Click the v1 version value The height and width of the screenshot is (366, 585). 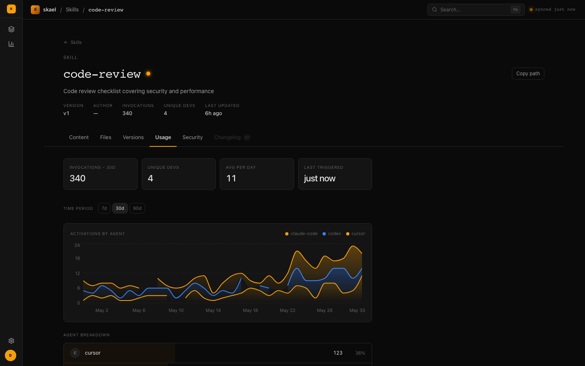[x=66, y=113]
